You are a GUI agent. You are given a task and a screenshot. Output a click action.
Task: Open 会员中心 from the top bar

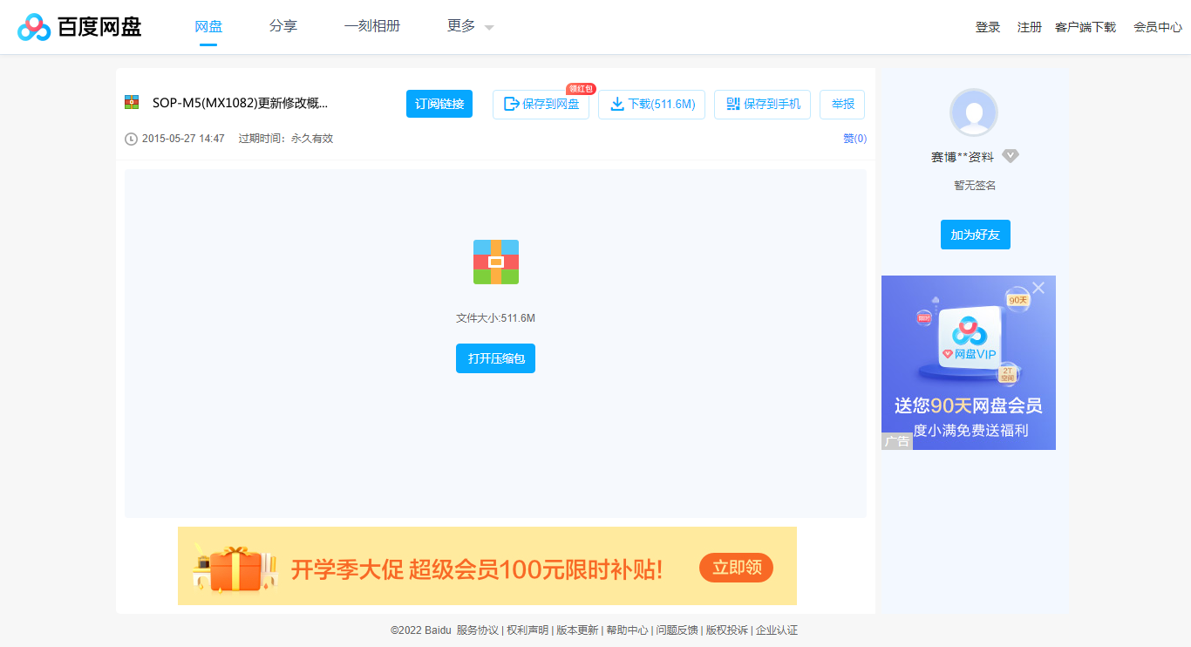[1157, 26]
